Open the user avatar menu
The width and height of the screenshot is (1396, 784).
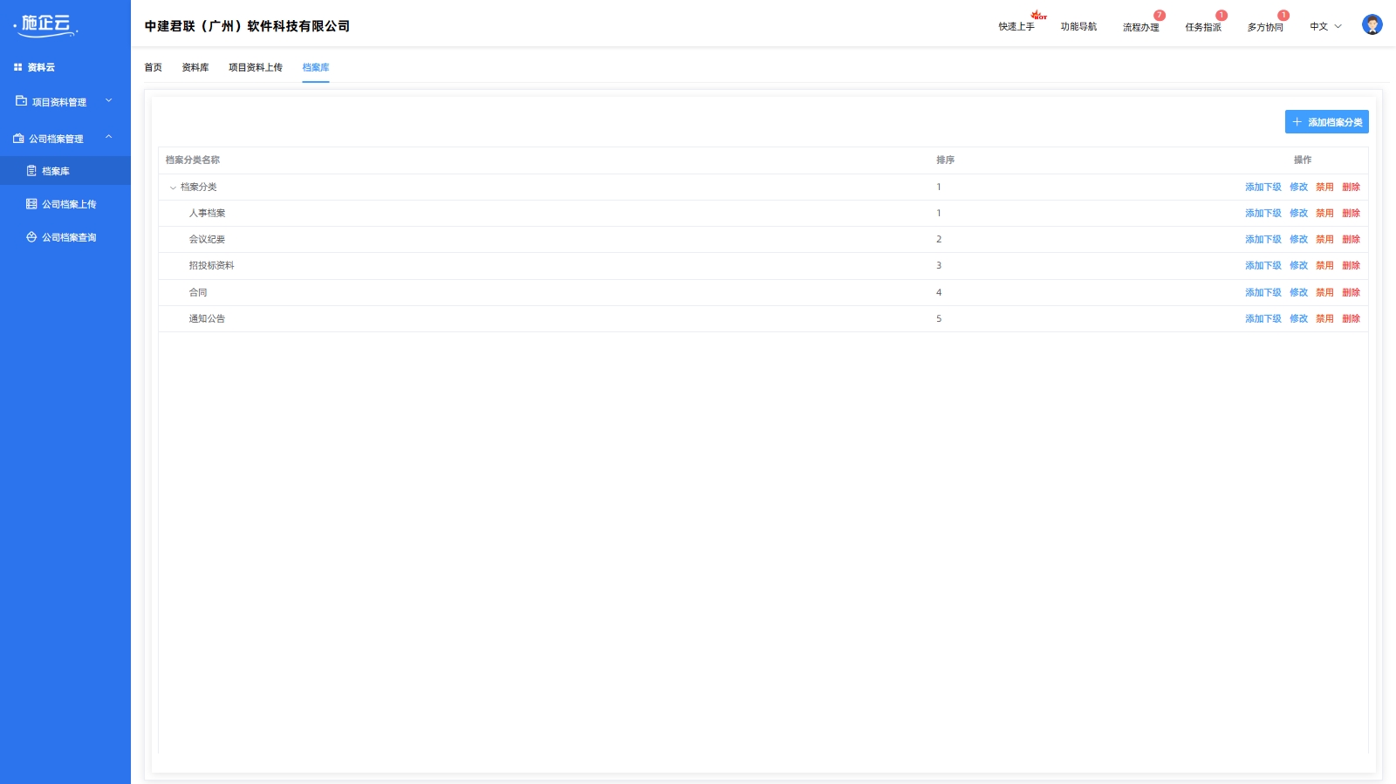(1372, 25)
